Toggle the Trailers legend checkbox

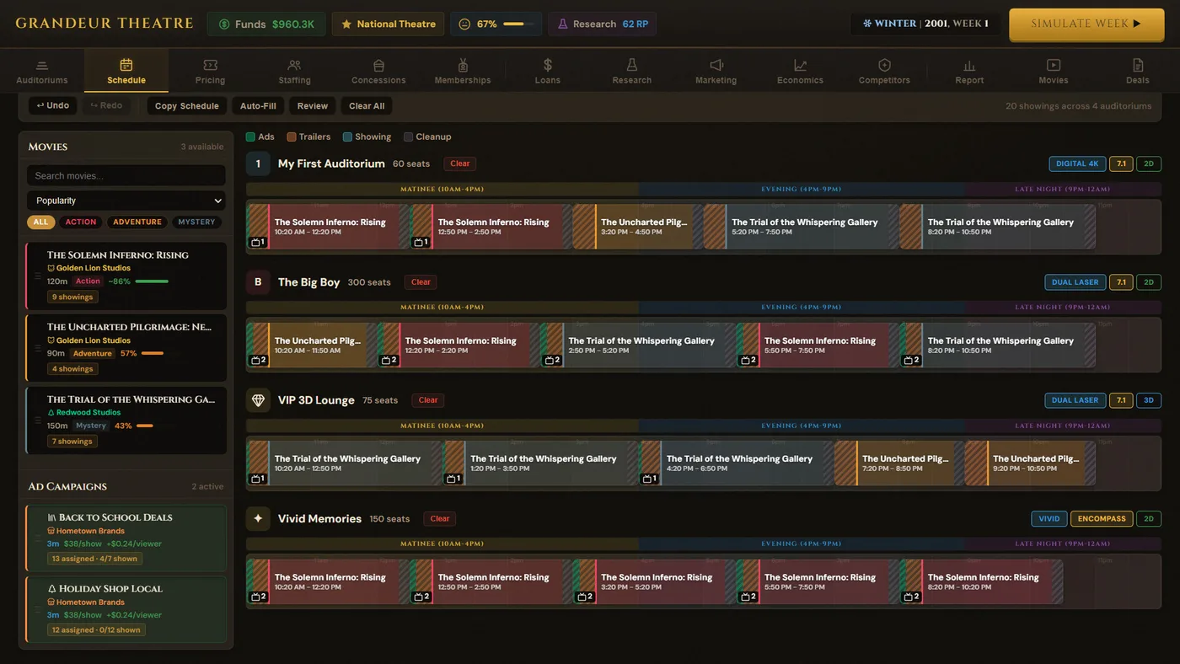[291, 137]
